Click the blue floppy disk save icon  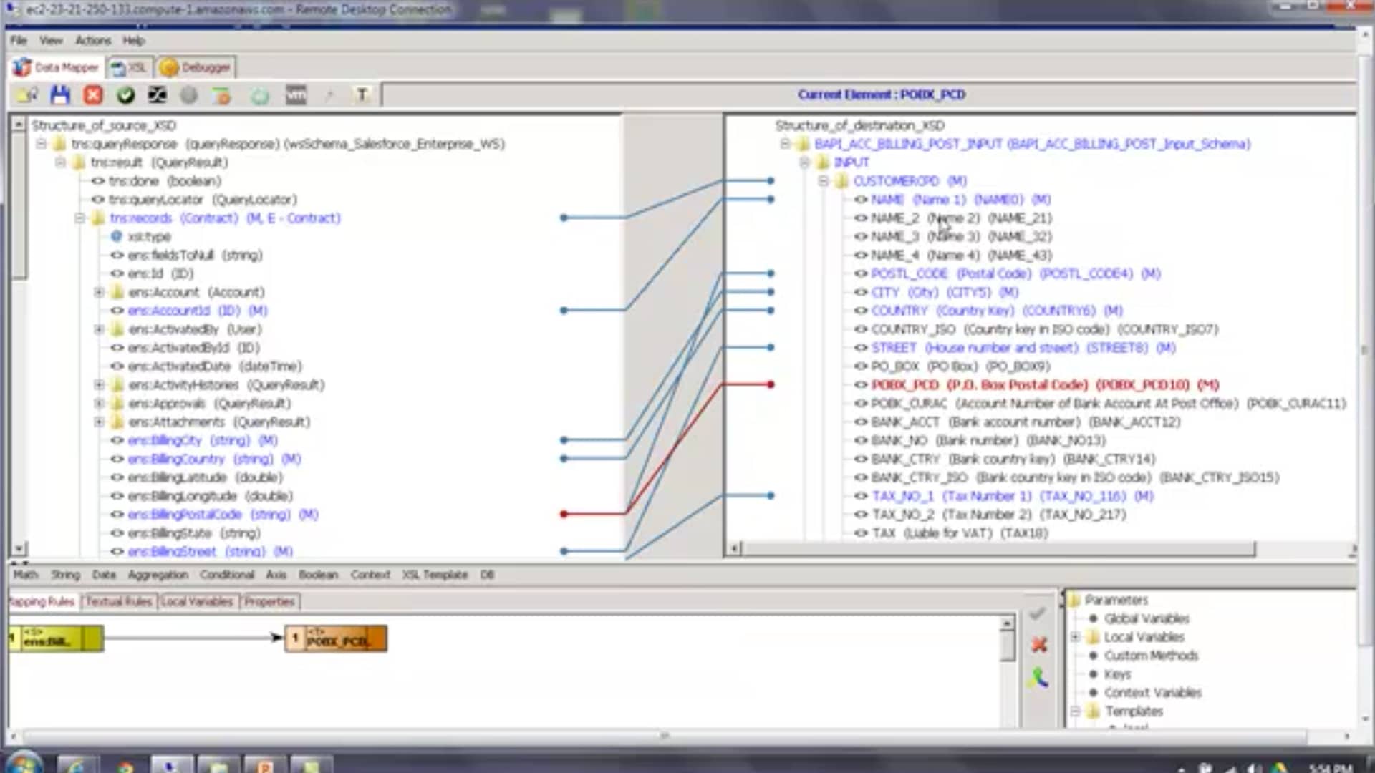tap(60, 94)
